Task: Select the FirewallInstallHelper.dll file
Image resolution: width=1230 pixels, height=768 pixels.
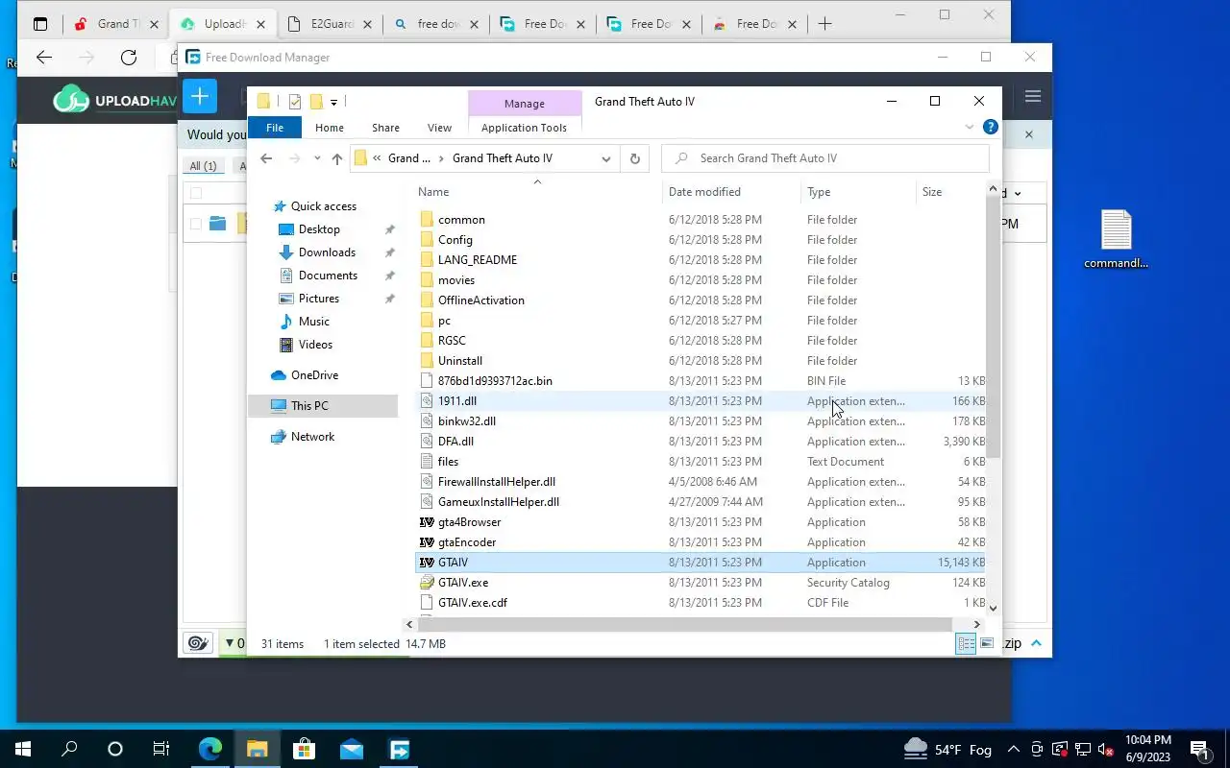Action: [701, 482]
